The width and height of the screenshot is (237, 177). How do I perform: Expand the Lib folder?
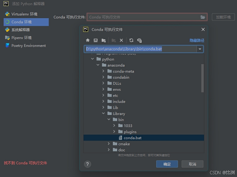[103, 107]
